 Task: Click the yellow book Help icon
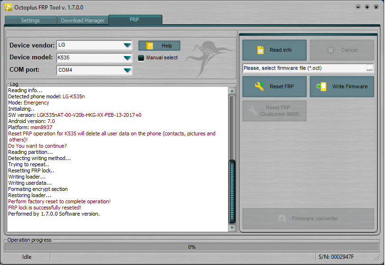150,46
